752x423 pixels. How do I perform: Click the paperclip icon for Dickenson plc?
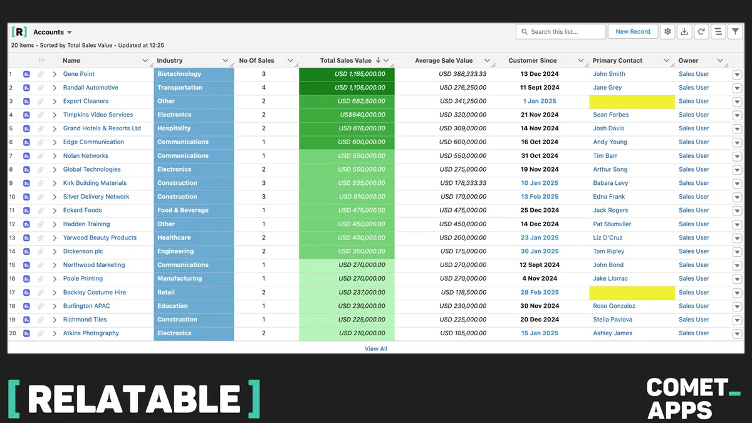(x=41, y=251)
